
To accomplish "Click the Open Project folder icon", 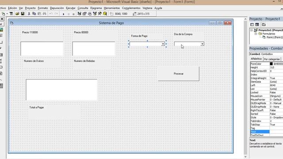I will 17,14.
